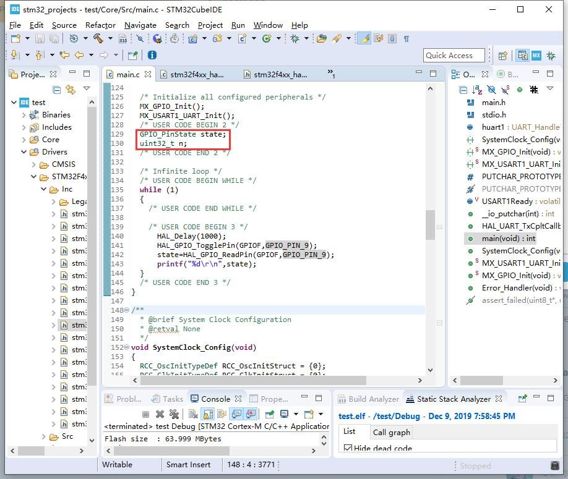Click the Last Edit Location icon

(x=64, y=55)
